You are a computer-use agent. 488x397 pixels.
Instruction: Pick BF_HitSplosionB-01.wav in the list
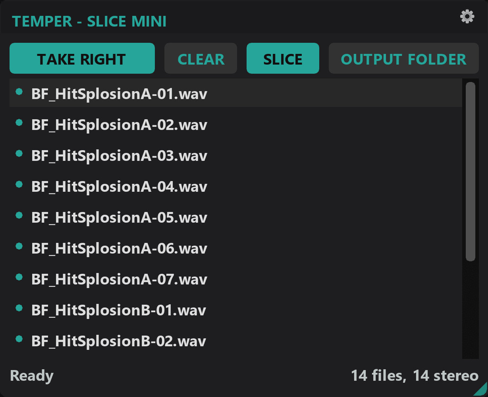point(119,310)
